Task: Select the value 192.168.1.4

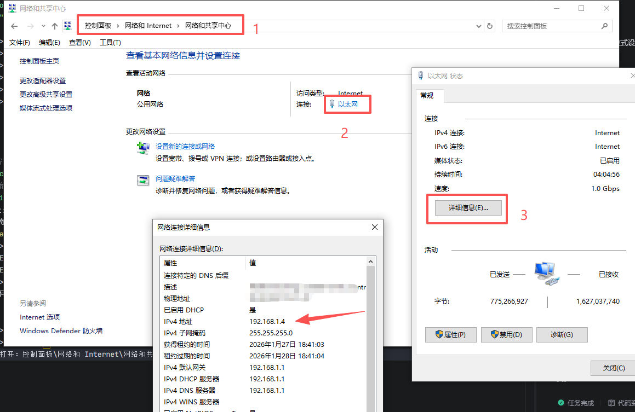Action: tap(267, 321)
